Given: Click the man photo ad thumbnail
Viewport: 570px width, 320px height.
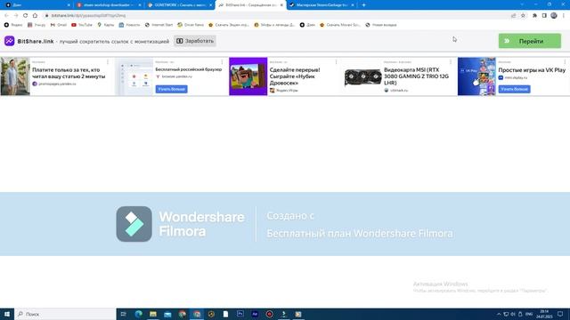Looking at the screenshot, I should (x=15, y=76).
